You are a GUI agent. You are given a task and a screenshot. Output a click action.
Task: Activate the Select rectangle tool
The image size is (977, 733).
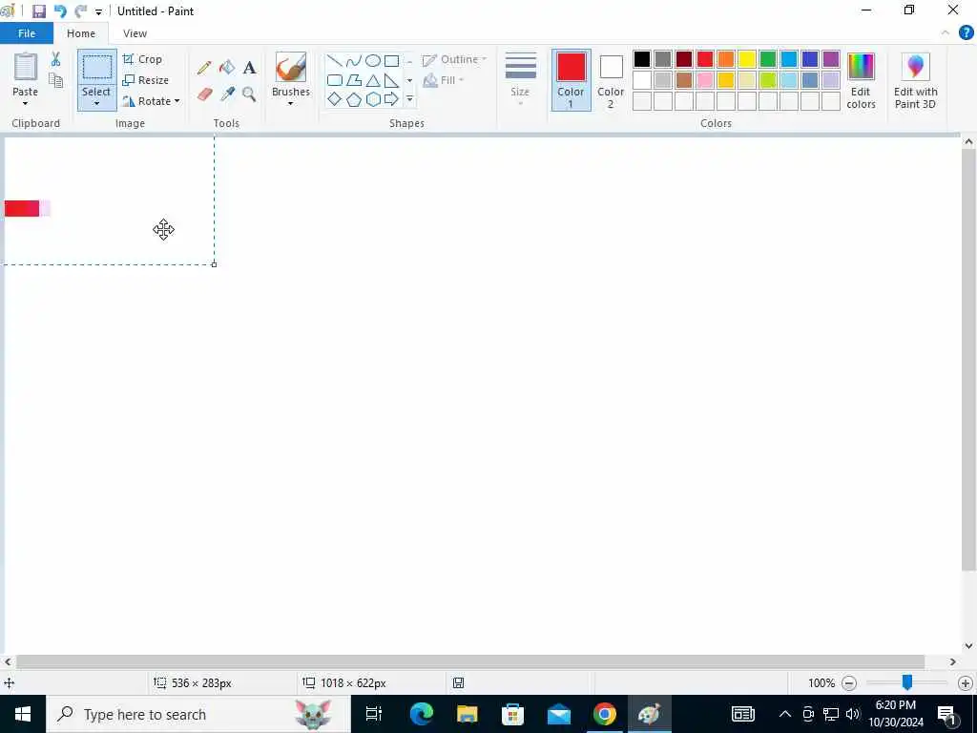(96, 68)
